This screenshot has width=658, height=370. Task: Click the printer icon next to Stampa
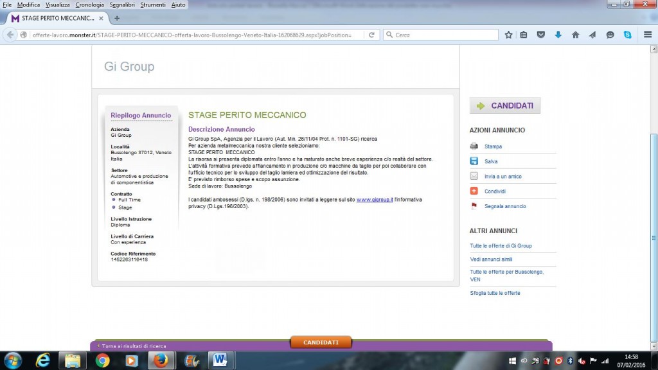[x=474, y=146]
